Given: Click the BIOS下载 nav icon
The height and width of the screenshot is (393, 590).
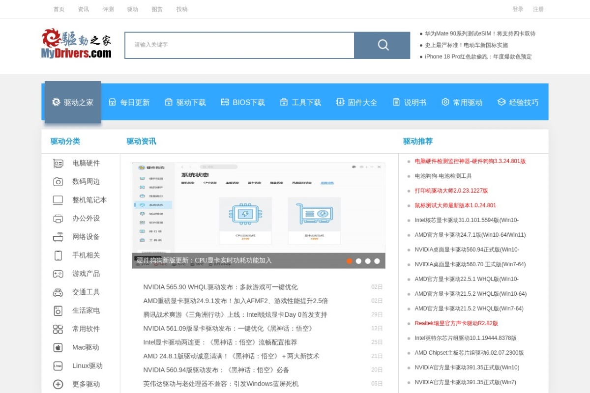Looking at the screenshot, I should click(225, 102).
